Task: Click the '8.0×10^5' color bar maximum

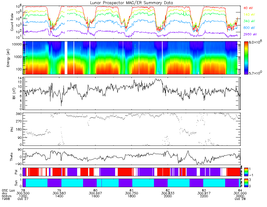Action: (x=255, y=42)
